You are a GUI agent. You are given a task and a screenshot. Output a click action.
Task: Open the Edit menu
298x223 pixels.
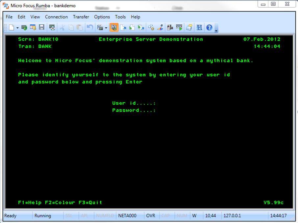21,17
